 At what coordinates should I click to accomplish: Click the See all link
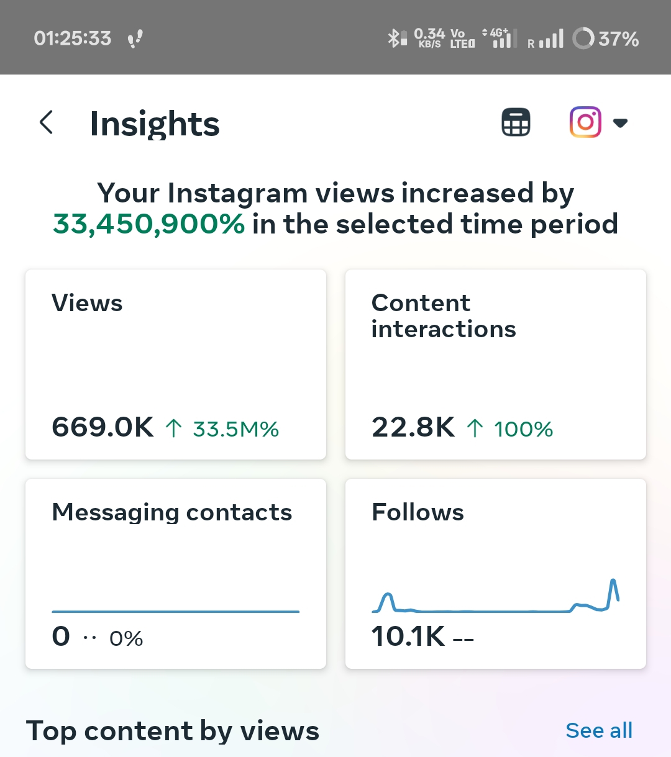599,730
